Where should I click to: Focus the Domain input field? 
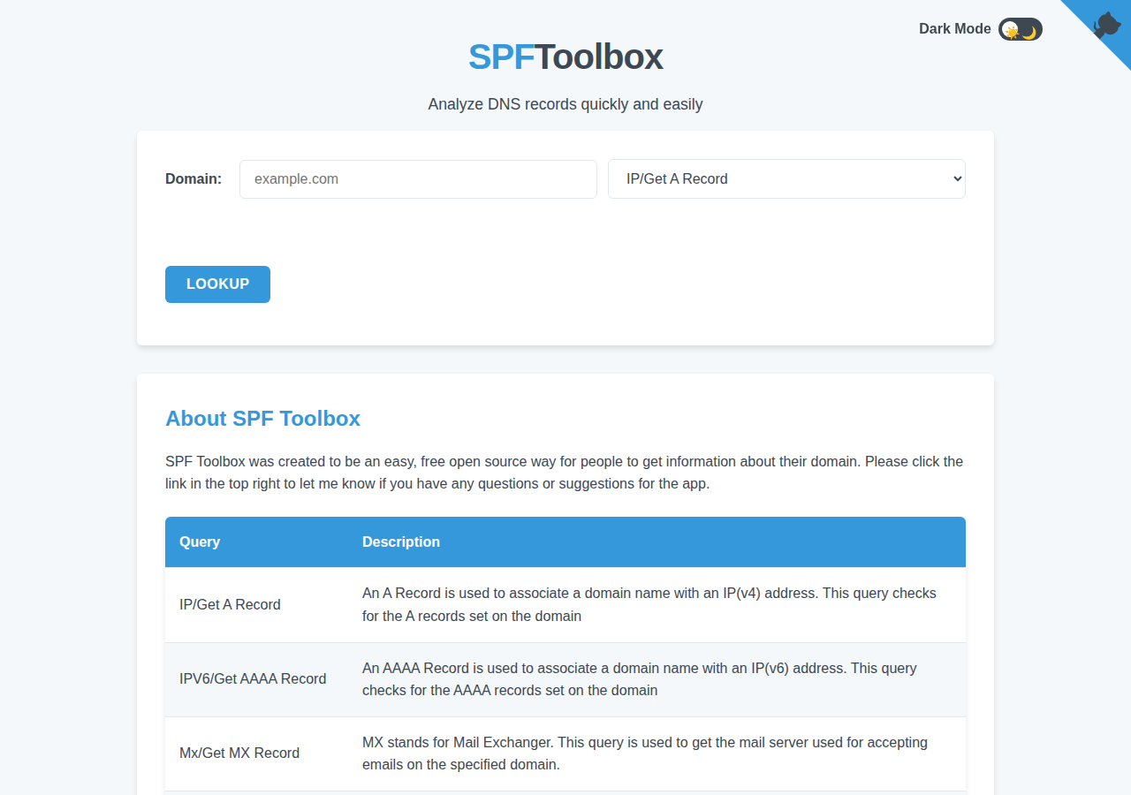tap(418, 178)
